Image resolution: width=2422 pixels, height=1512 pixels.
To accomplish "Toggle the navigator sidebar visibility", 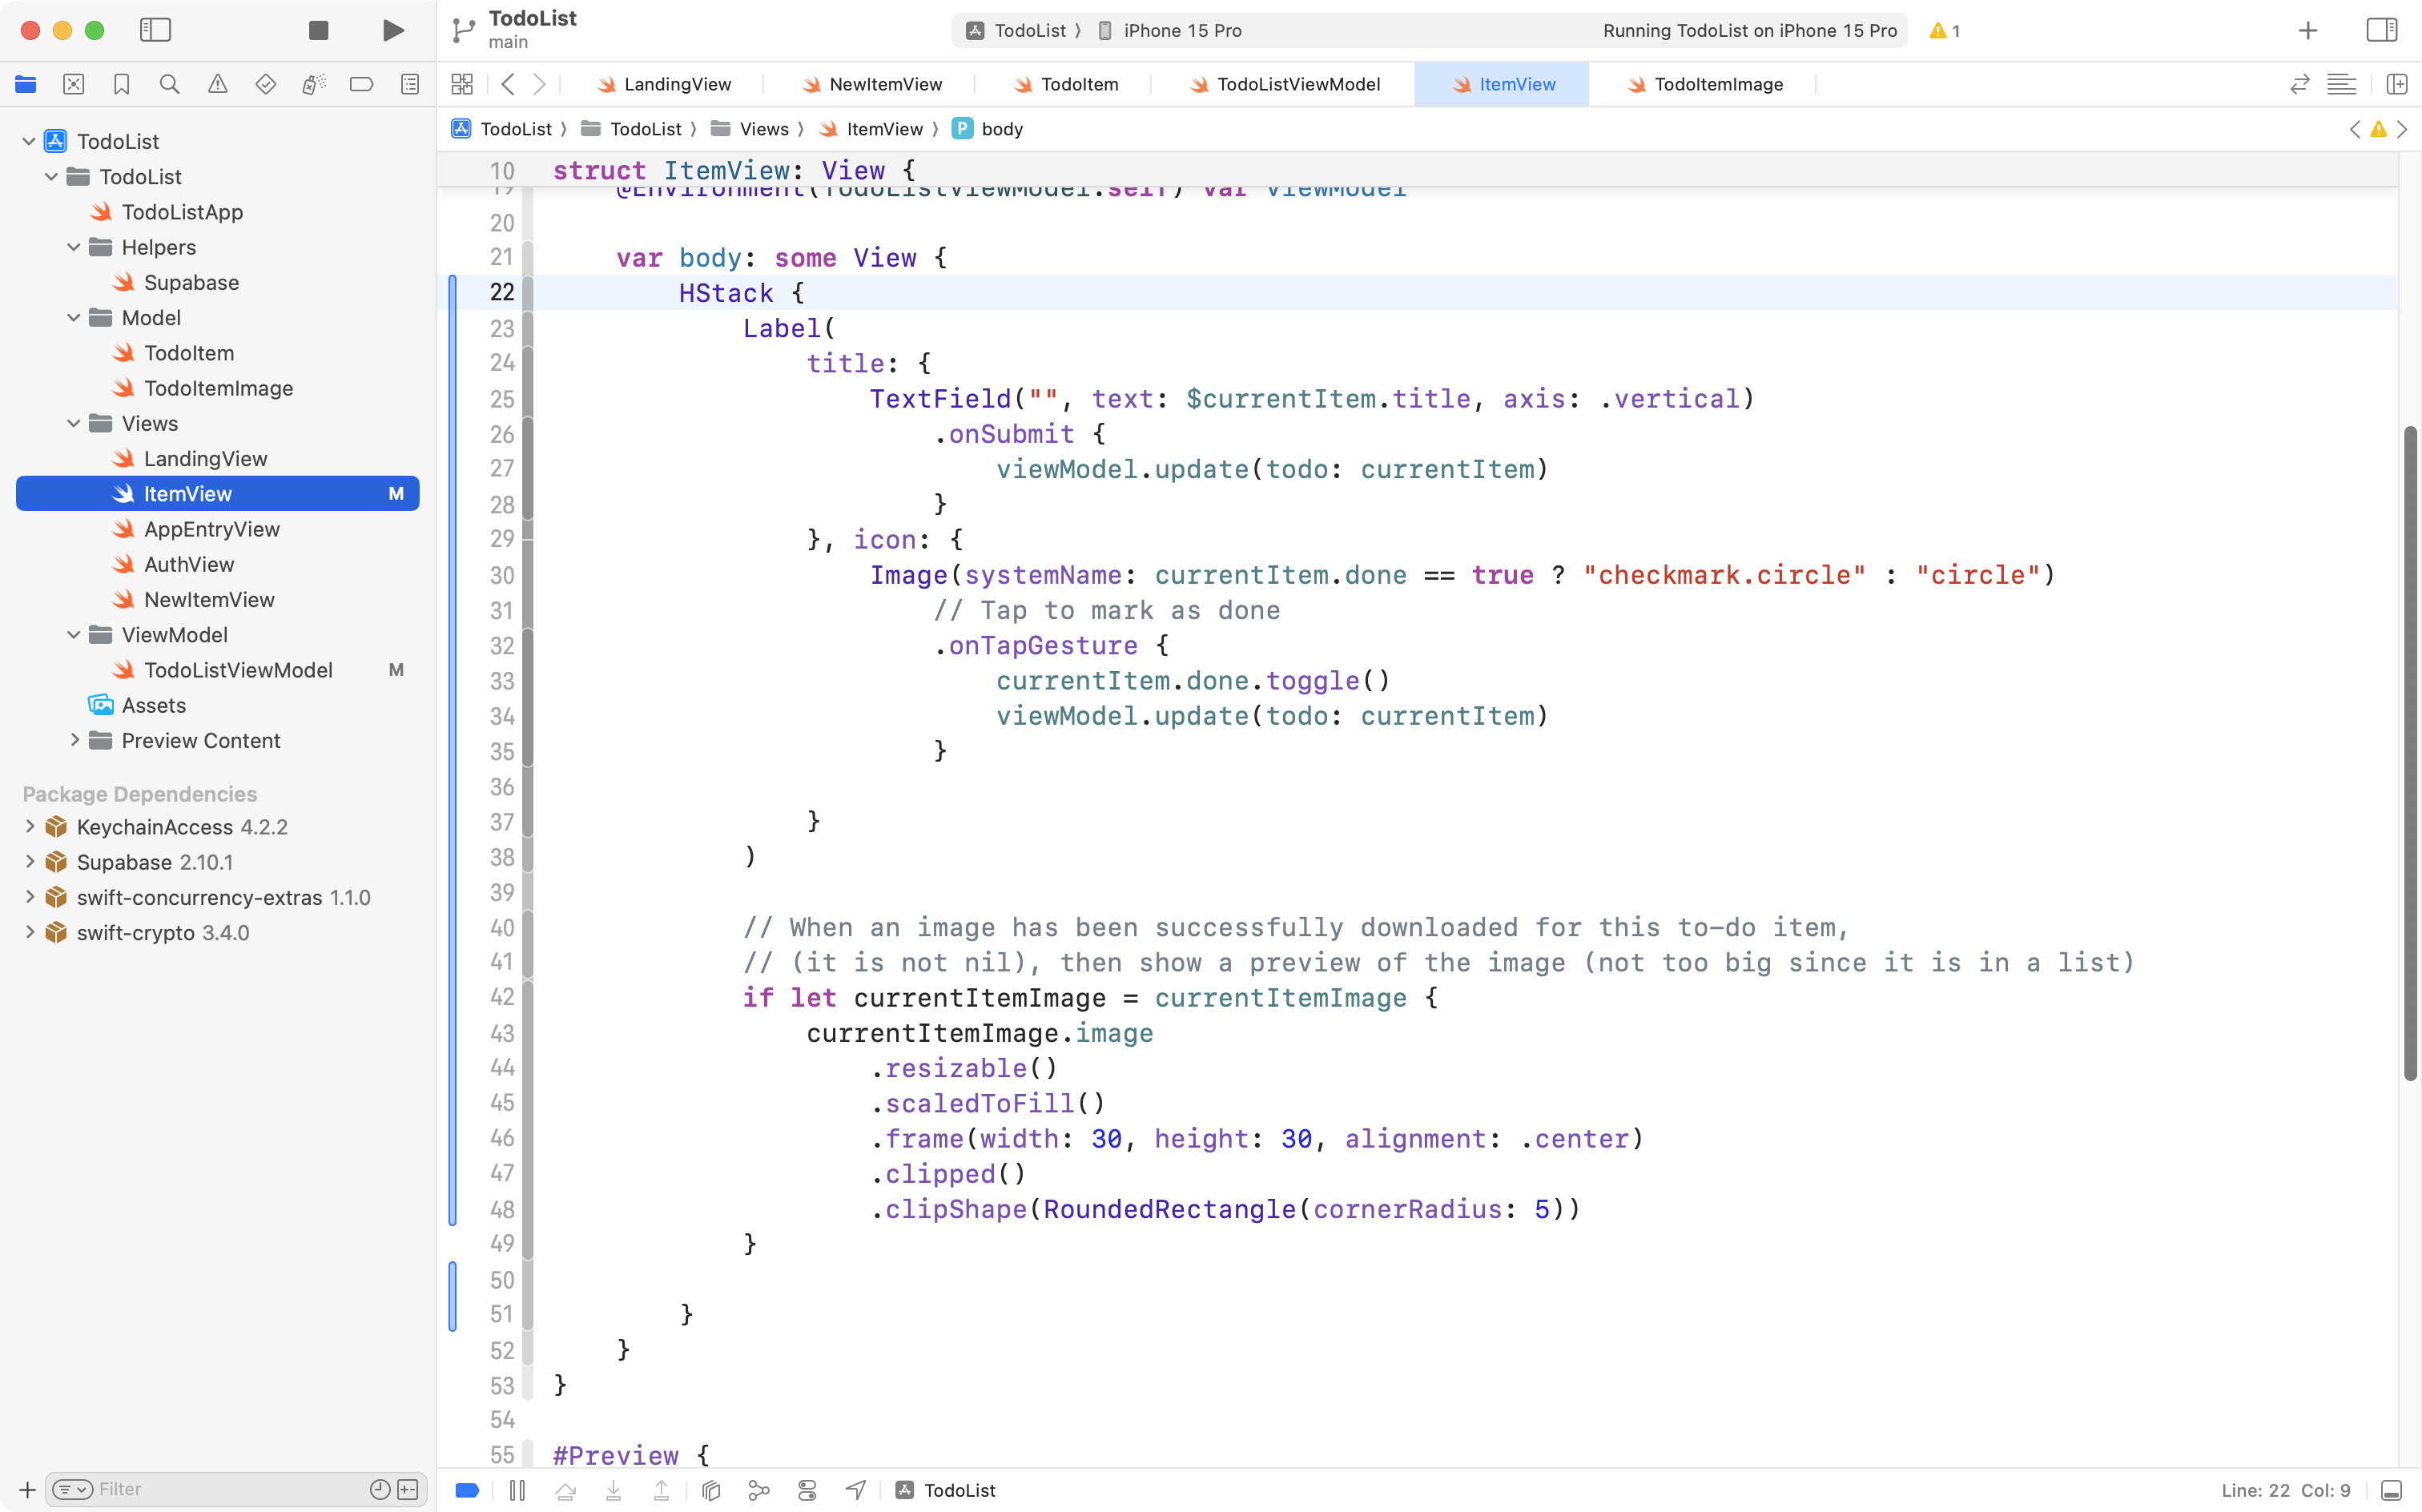I will click(156, 30).
